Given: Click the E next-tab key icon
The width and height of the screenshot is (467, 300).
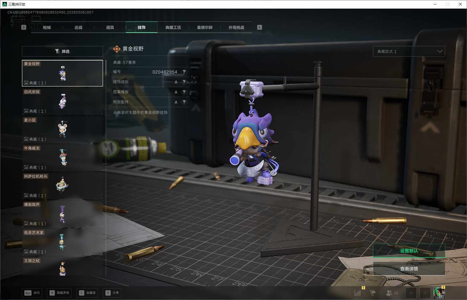Looking at the screenshot, I should click(x=259, y=27).
